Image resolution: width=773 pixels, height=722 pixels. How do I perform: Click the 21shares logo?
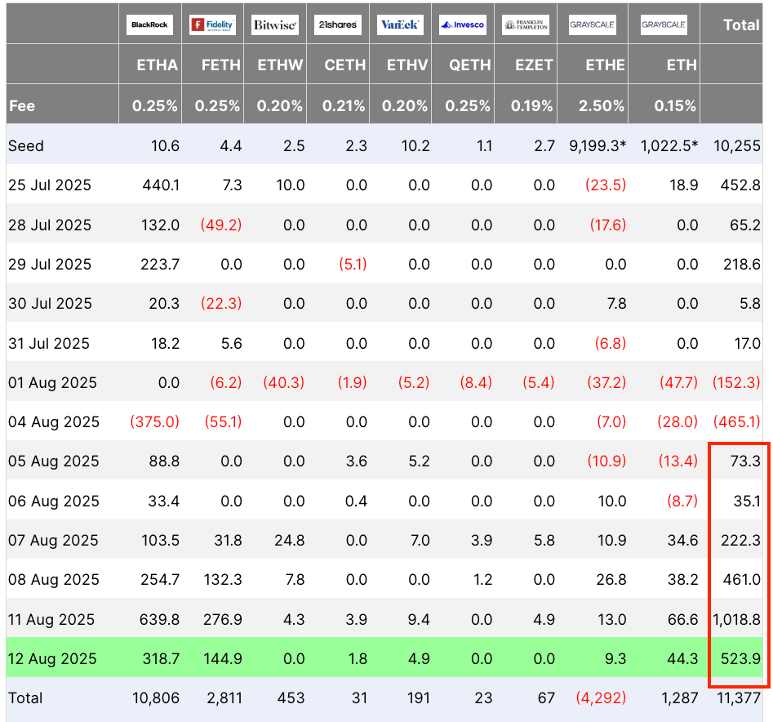pos(338,25)
